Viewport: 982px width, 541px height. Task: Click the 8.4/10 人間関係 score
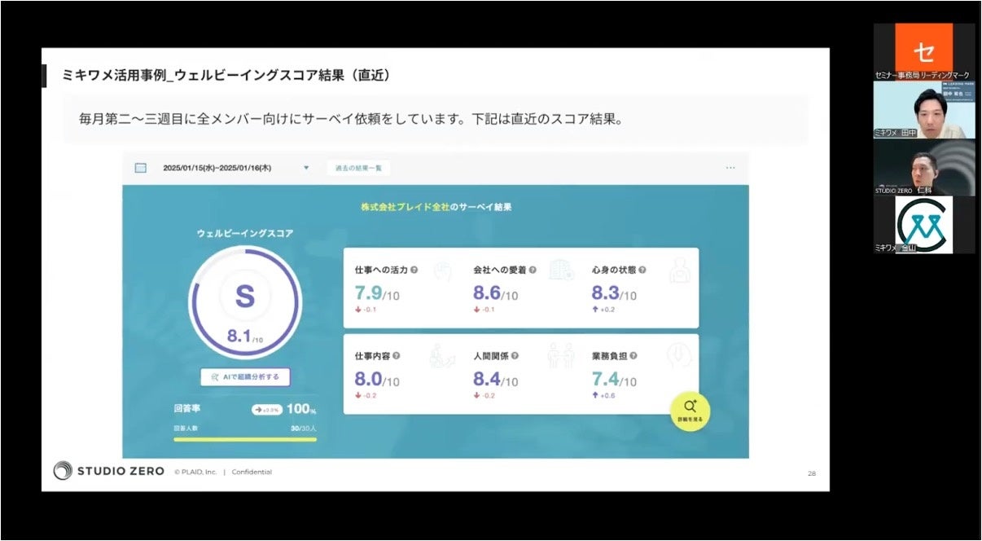pos(496,379)
